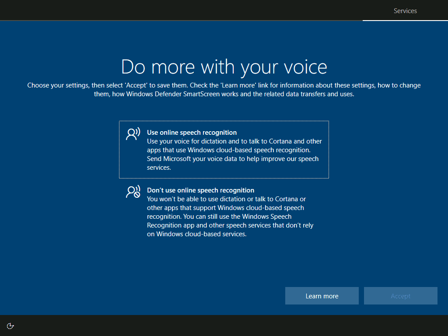Click the Services header at top right
448x336 pixels.
(405, 10)
